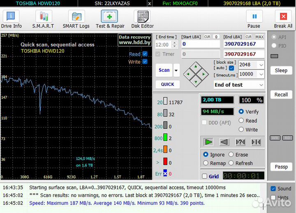Open the timeout 10000 dropdown
Viewport: 296px width, 213px height.
tap(261, 74)
